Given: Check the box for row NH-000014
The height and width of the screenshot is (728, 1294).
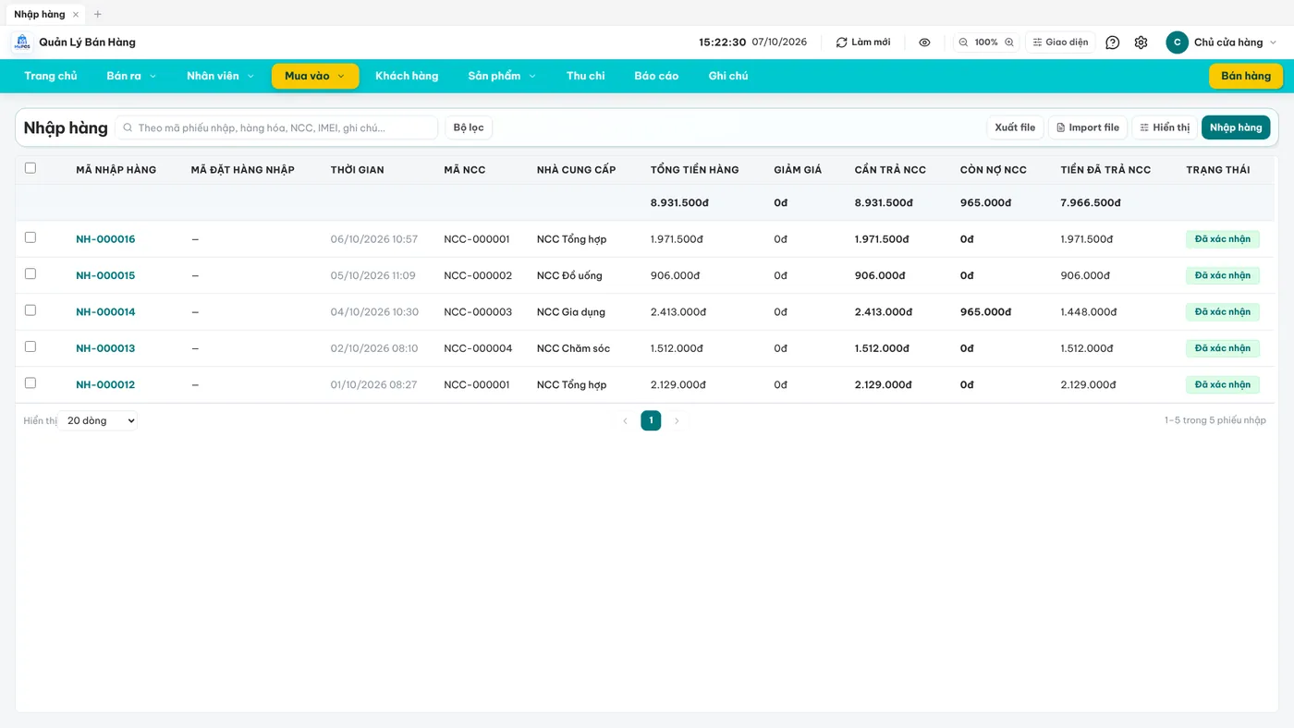Looking at the screenshot, I should coord(31,310).
